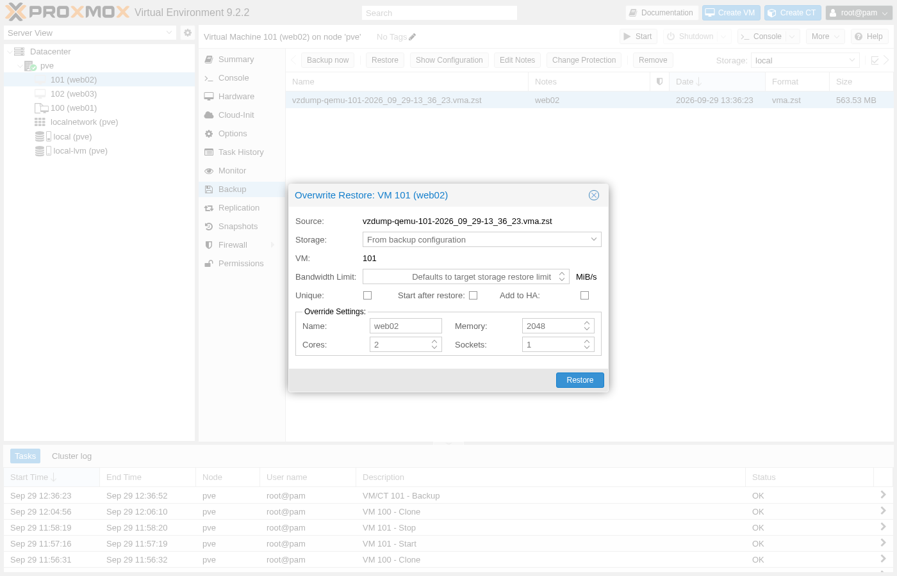Open the More dropdown

825,36
